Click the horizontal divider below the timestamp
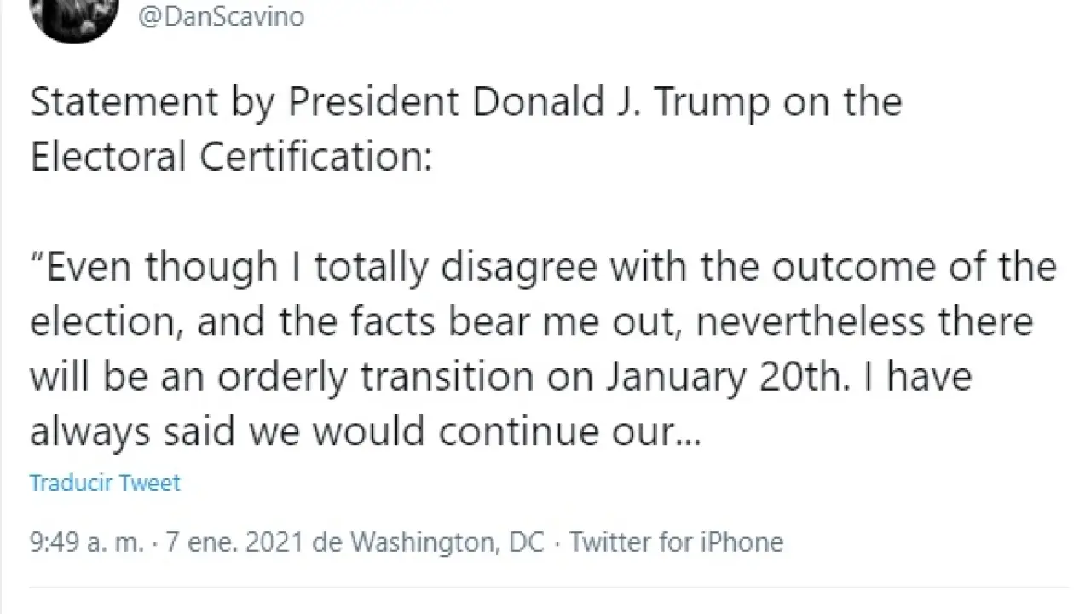Image resolution: width=1091 pixels, height=614 pixels. 545,588
